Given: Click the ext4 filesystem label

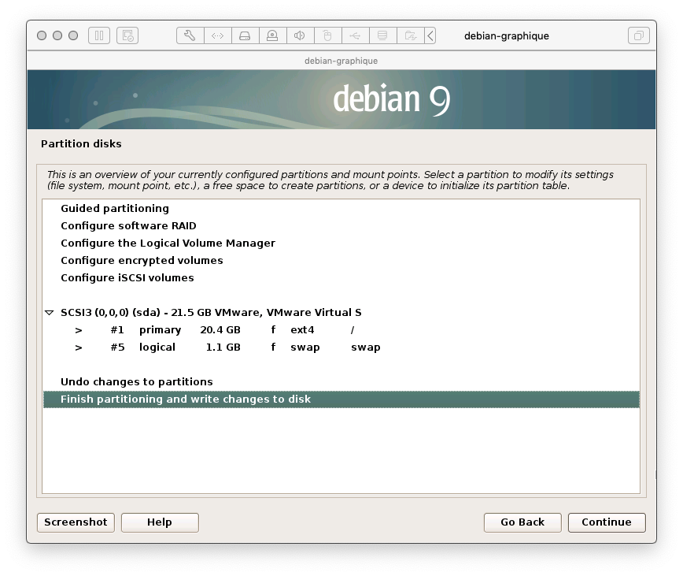Looking at the screenshot, I should tap(302, 330).
